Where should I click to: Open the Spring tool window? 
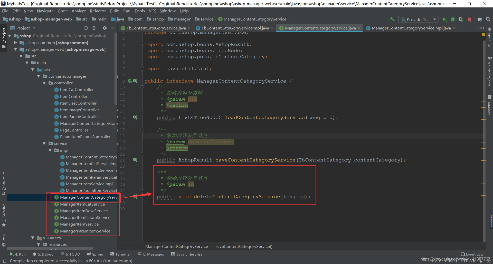[x=95, y=254]
